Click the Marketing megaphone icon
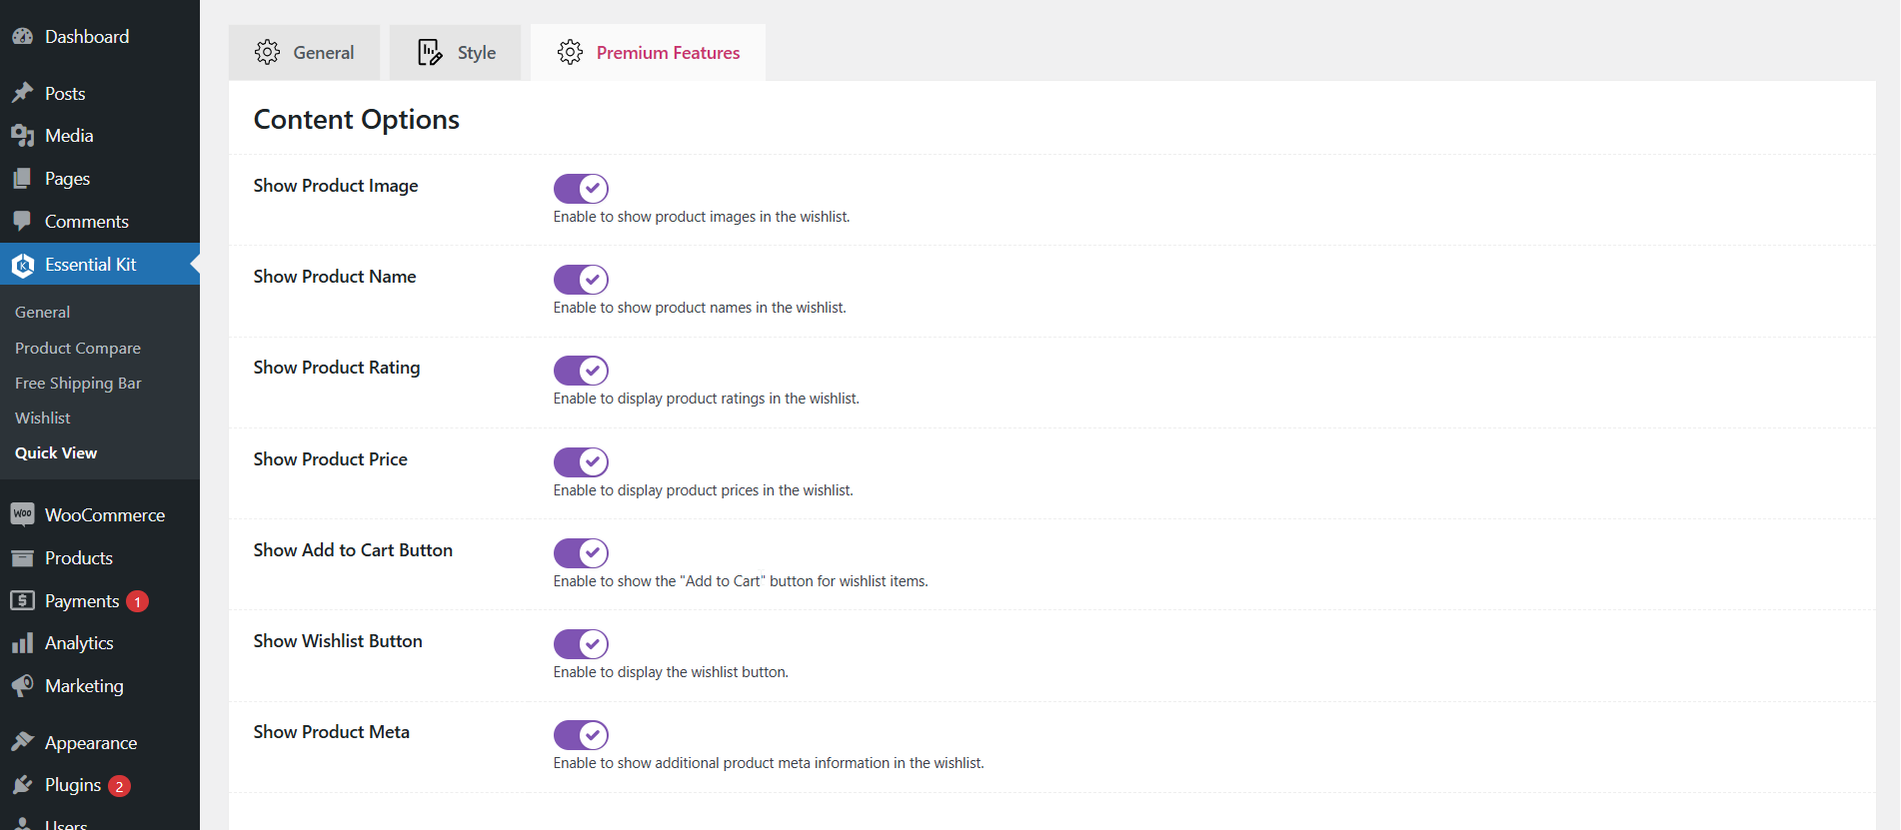The image size is (1901, 830). (22, 686)
